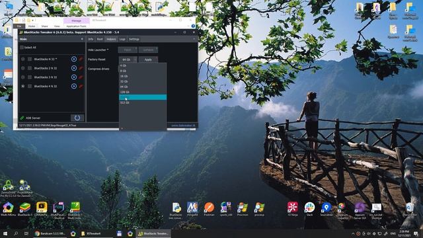Open the IO Ninja desktop shortcut
Screen dimensions: 423x238
(293, 210)
